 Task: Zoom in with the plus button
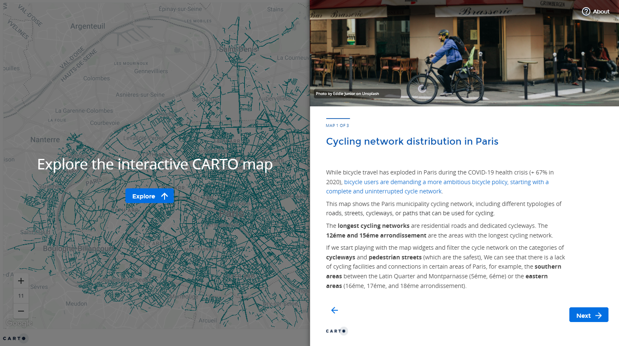(21, 281)
